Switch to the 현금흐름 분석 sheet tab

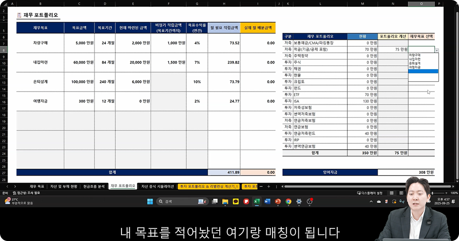93,186
